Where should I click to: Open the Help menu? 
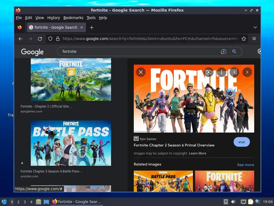pos(103,18)
